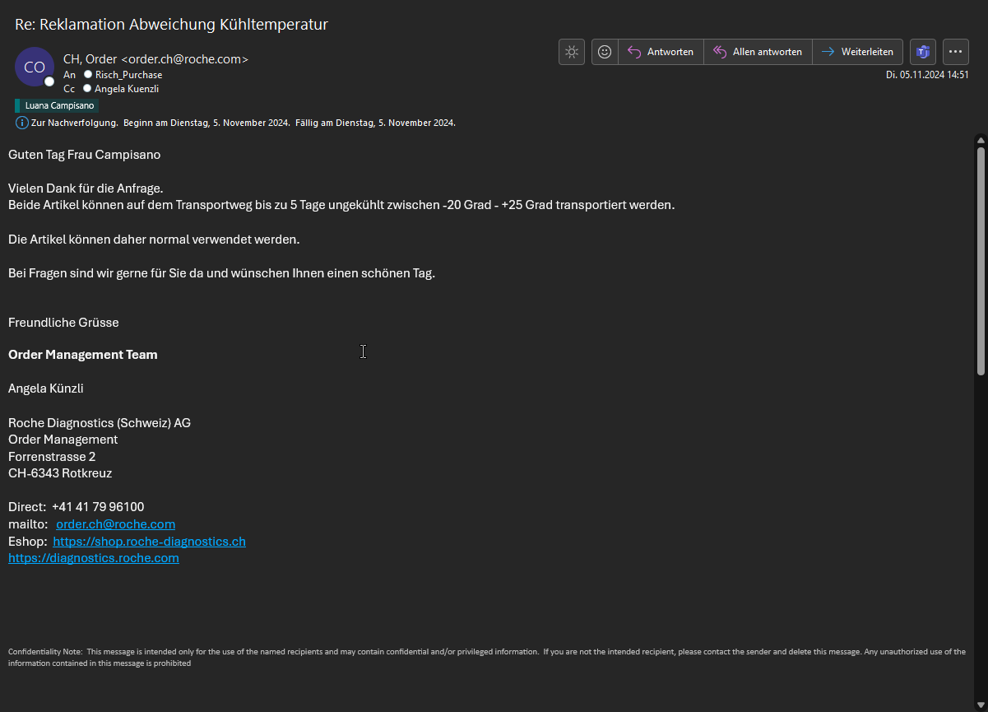988x712 pixels.
Task: Click the vertical scrollbar thumb
Action: pyautogui.click(x=980, y=259)
